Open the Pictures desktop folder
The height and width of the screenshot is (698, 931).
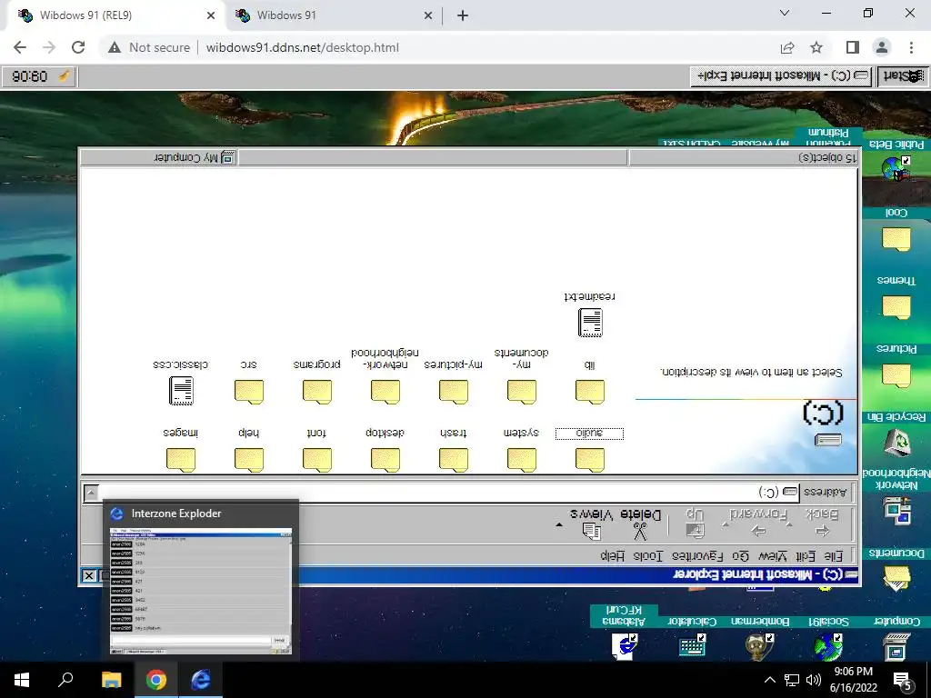click(896, 375)
